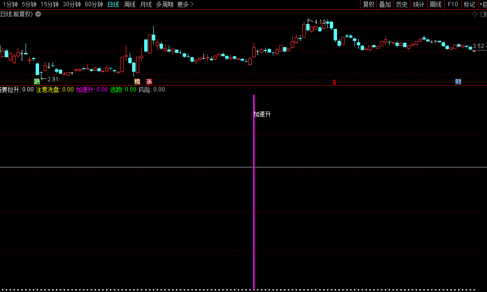Click the red S signal marker
The height and width of the screenshot is (292, 487).
tap(334, 82)
